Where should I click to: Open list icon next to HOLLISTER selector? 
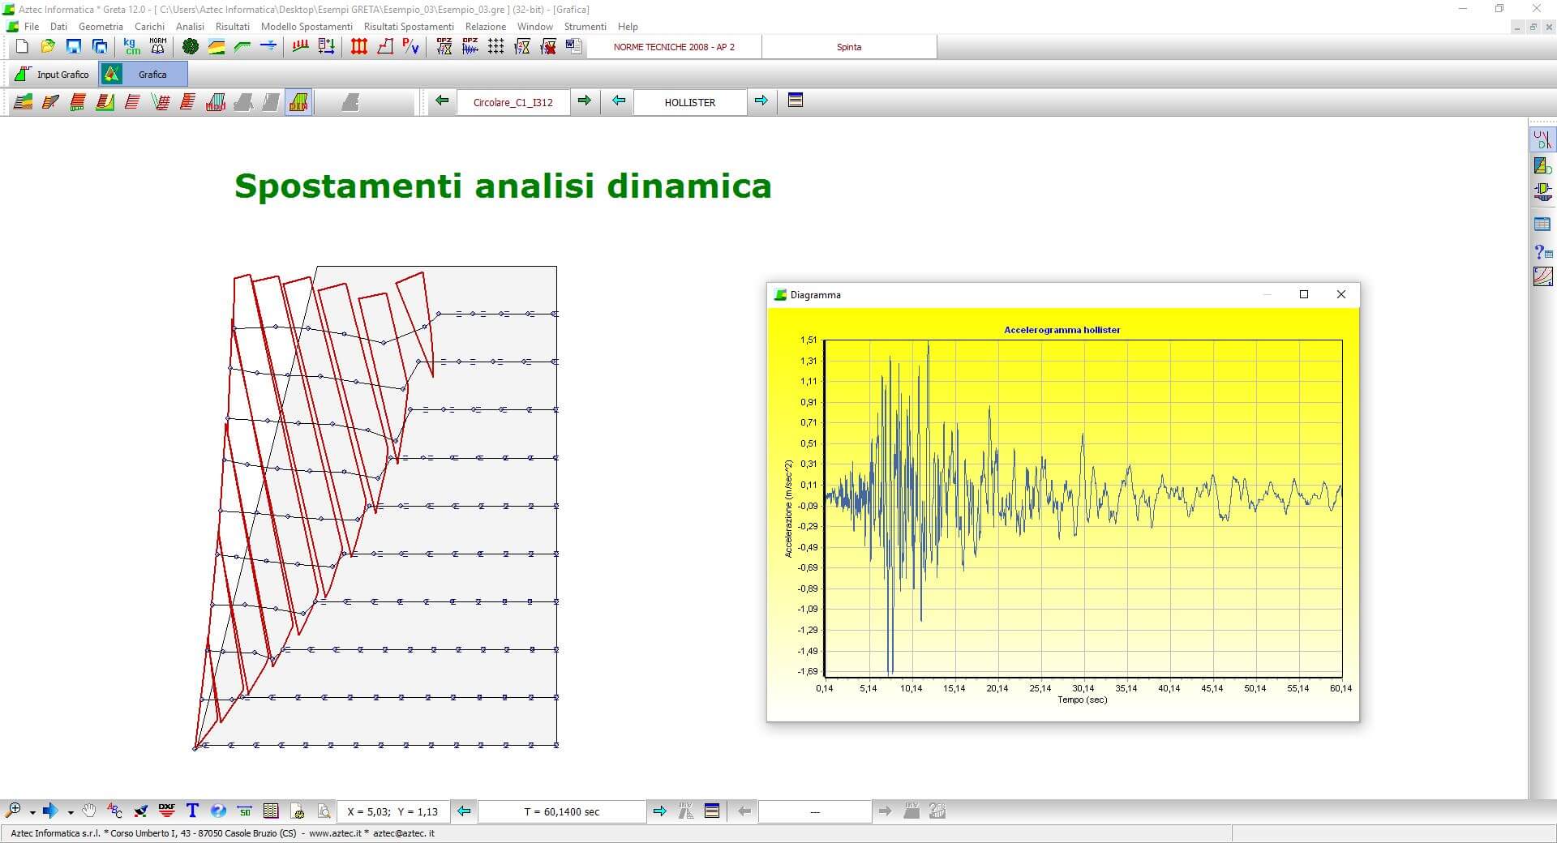(x=795, y=101)
